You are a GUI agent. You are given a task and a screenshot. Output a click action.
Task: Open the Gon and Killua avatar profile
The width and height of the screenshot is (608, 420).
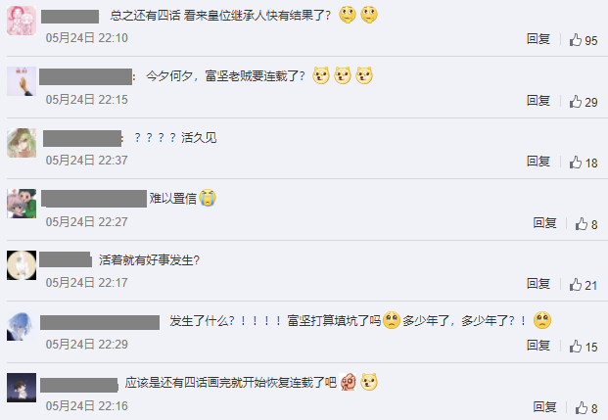pos(22,204)
